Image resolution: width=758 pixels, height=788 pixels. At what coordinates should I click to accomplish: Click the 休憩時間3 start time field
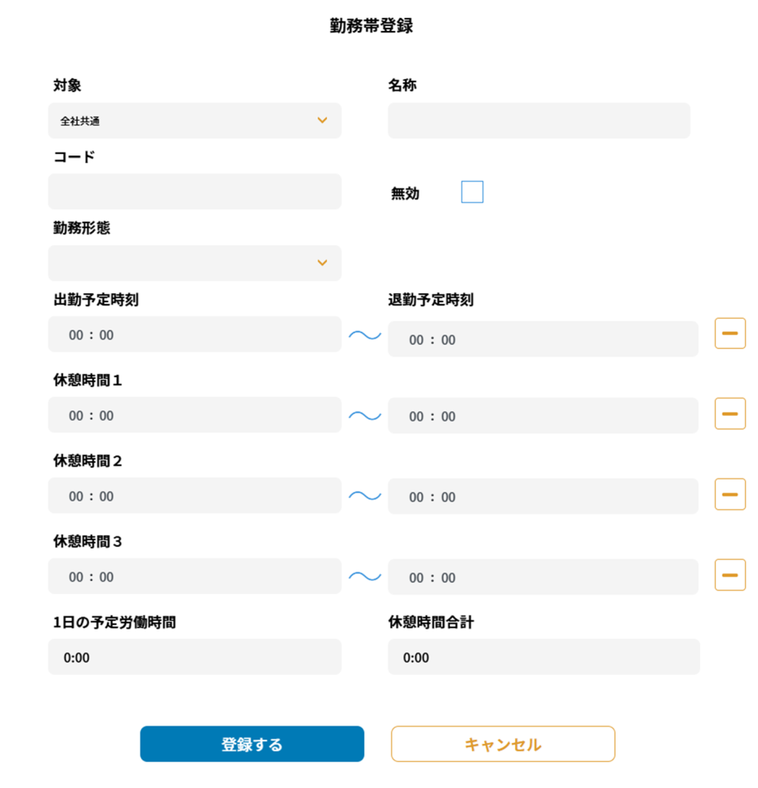(194, 576)
